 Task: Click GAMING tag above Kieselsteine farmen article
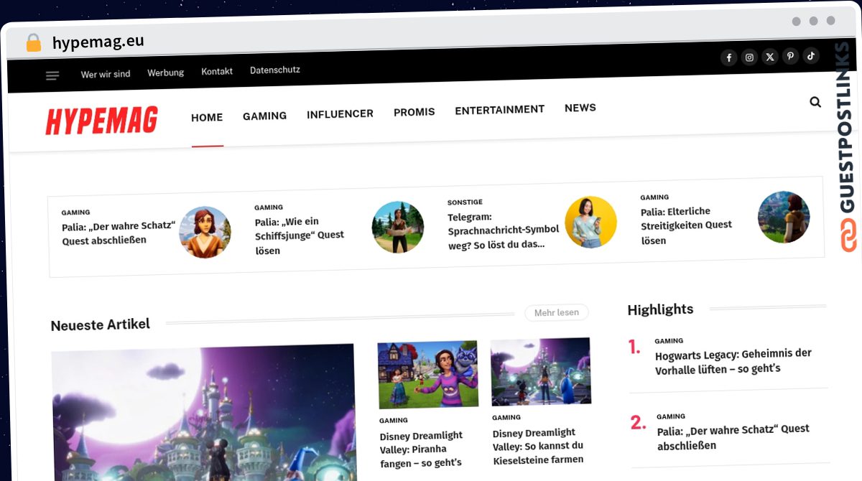tap(506, 417)
